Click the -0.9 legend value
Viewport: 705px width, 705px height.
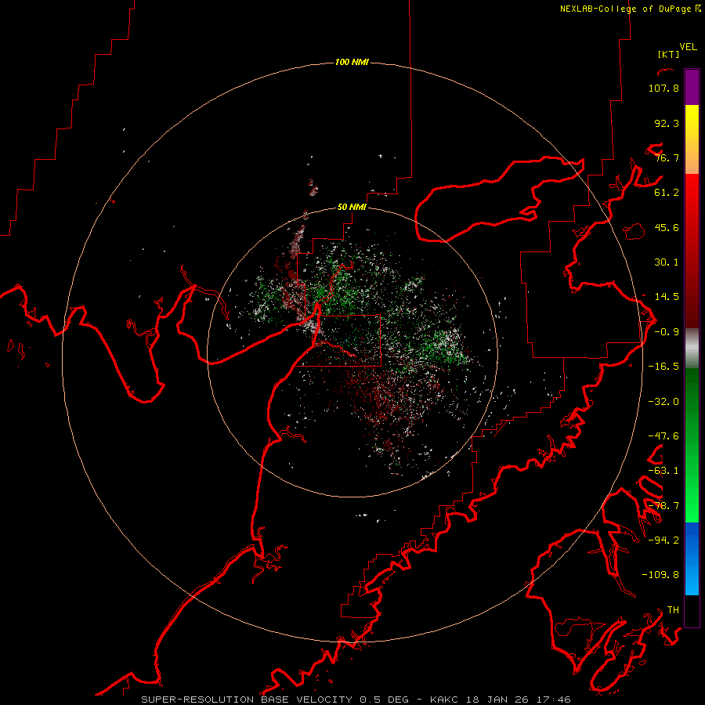click(667, 332)
